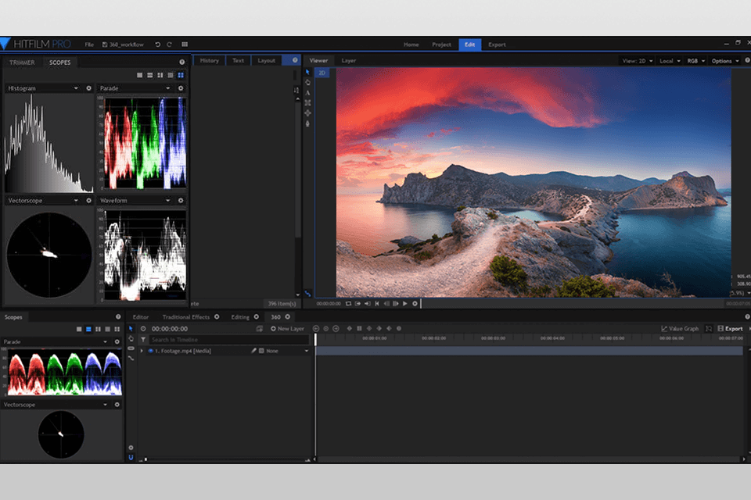Screen dimensions: 751x500
Task: Play the footage in the Viewer
Action: click(x=405, y=304)
